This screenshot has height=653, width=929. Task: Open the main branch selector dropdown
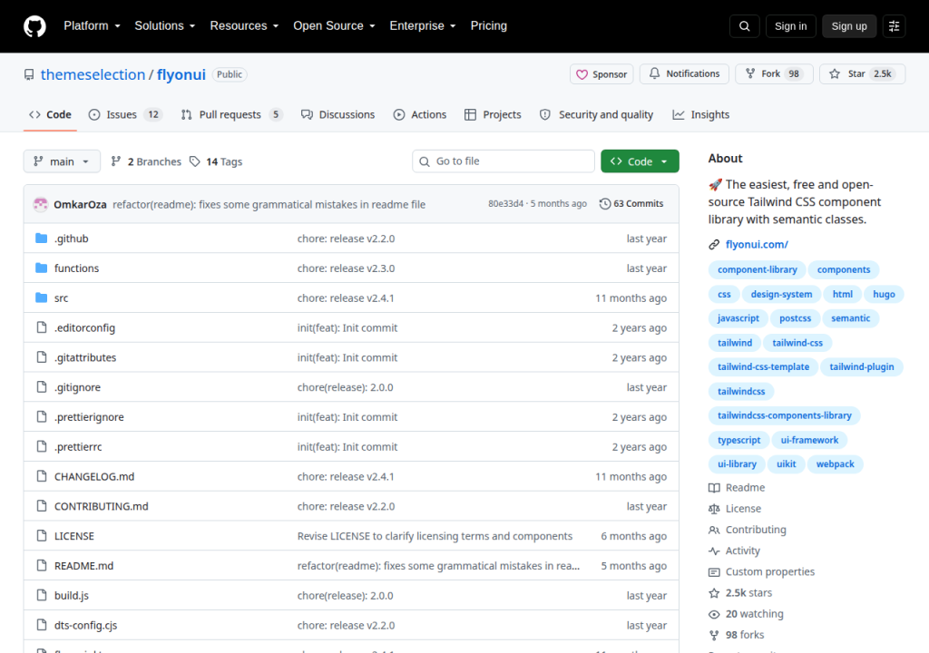62,161
